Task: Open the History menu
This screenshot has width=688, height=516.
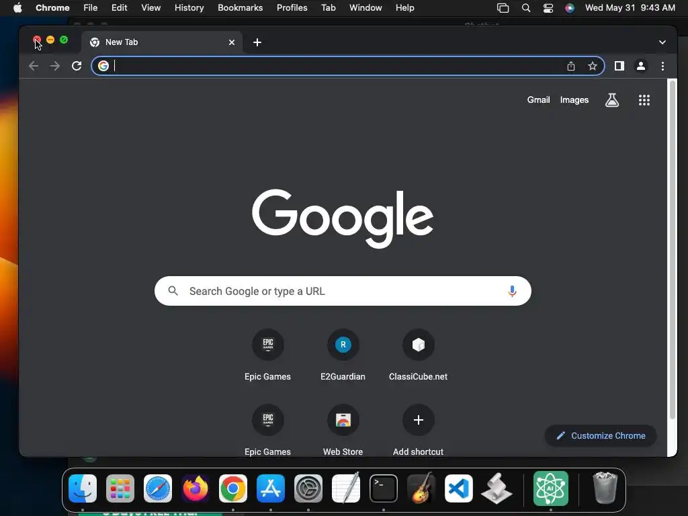Action: pyautogui.click(x=189, y=8)
